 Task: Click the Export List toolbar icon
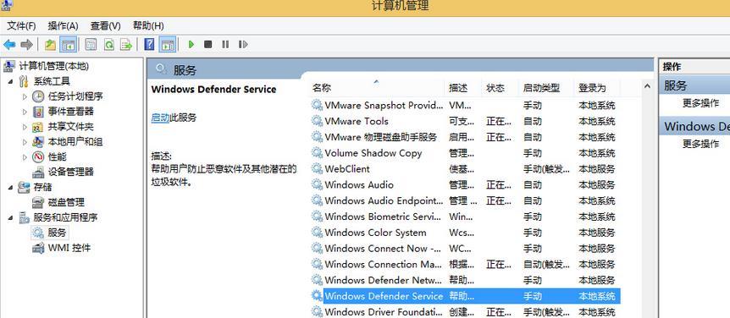point(126,45)
